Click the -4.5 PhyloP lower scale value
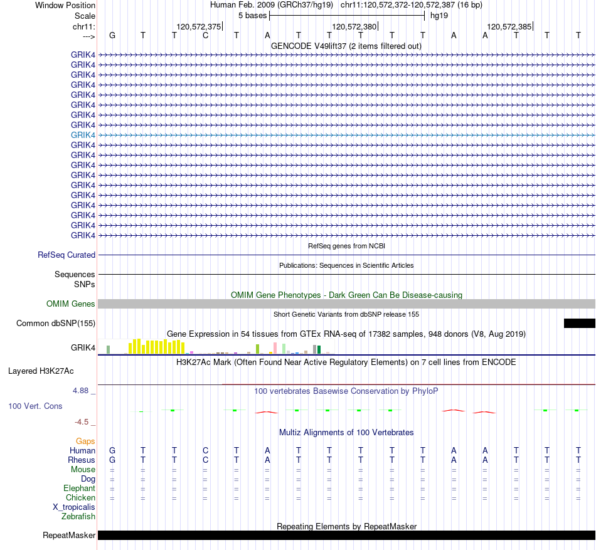Image resolution: width=596 pixels, height=550 pixels. pyautogui.click(x=82, y=421)
